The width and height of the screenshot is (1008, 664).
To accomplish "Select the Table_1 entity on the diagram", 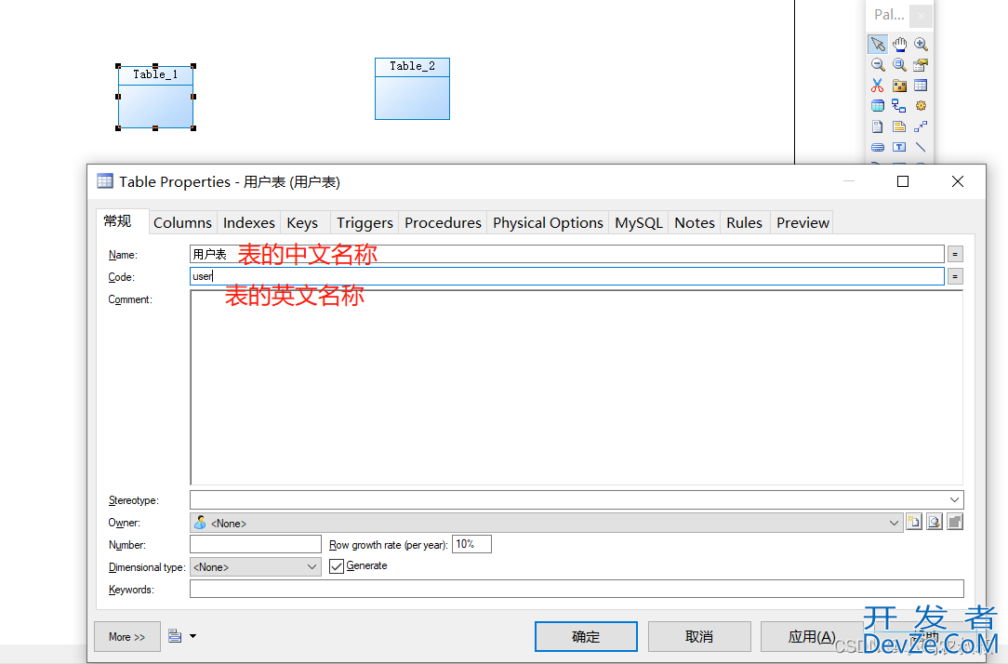I will (x=155, y=97).
